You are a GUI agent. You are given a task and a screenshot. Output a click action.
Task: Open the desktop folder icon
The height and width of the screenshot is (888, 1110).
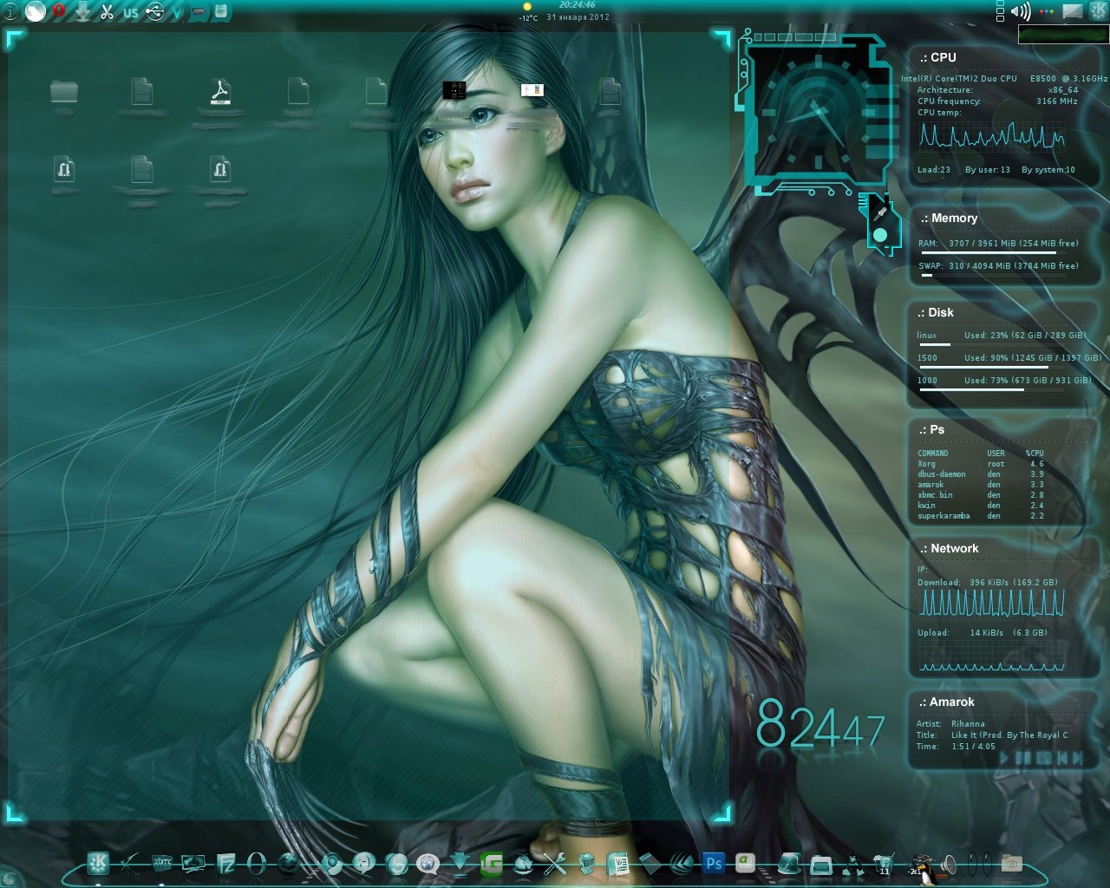click(x=64, y=90)
